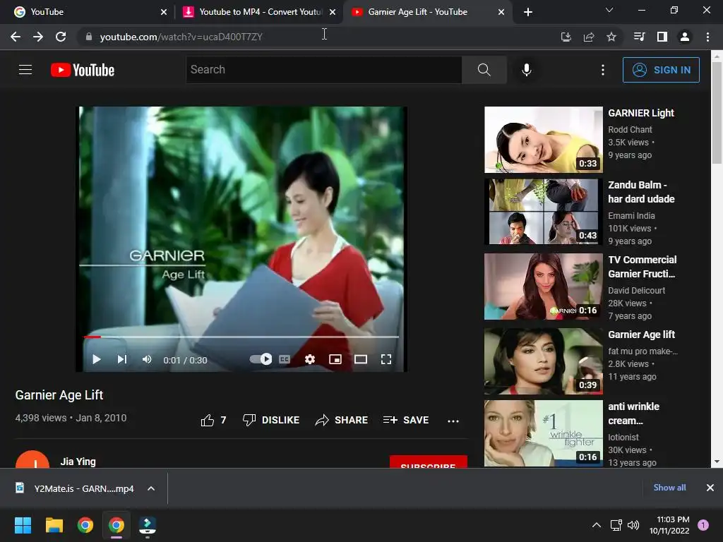The image size is (723, 542).
Task: Open YouTube settings three-dot menu
Action: 603,70
